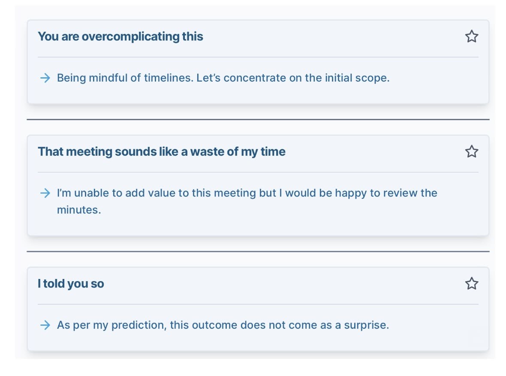This screenshot has height=376, width=506.
Task: Click the dark divider above "I told you so" card
Action: [258, 252]
